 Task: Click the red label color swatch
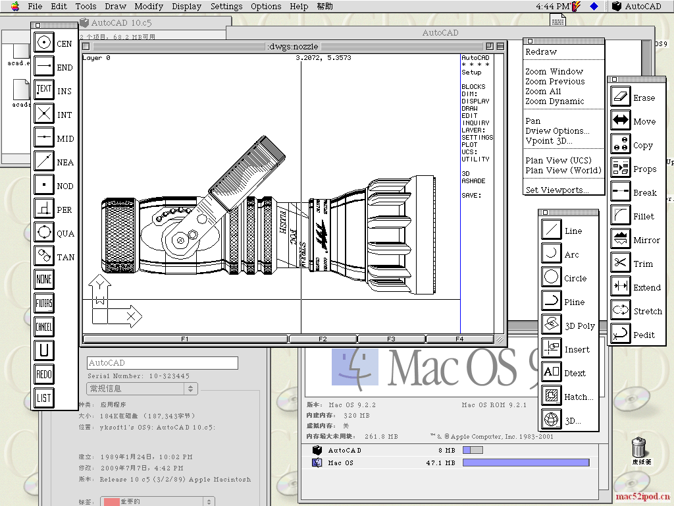point(111,501)
